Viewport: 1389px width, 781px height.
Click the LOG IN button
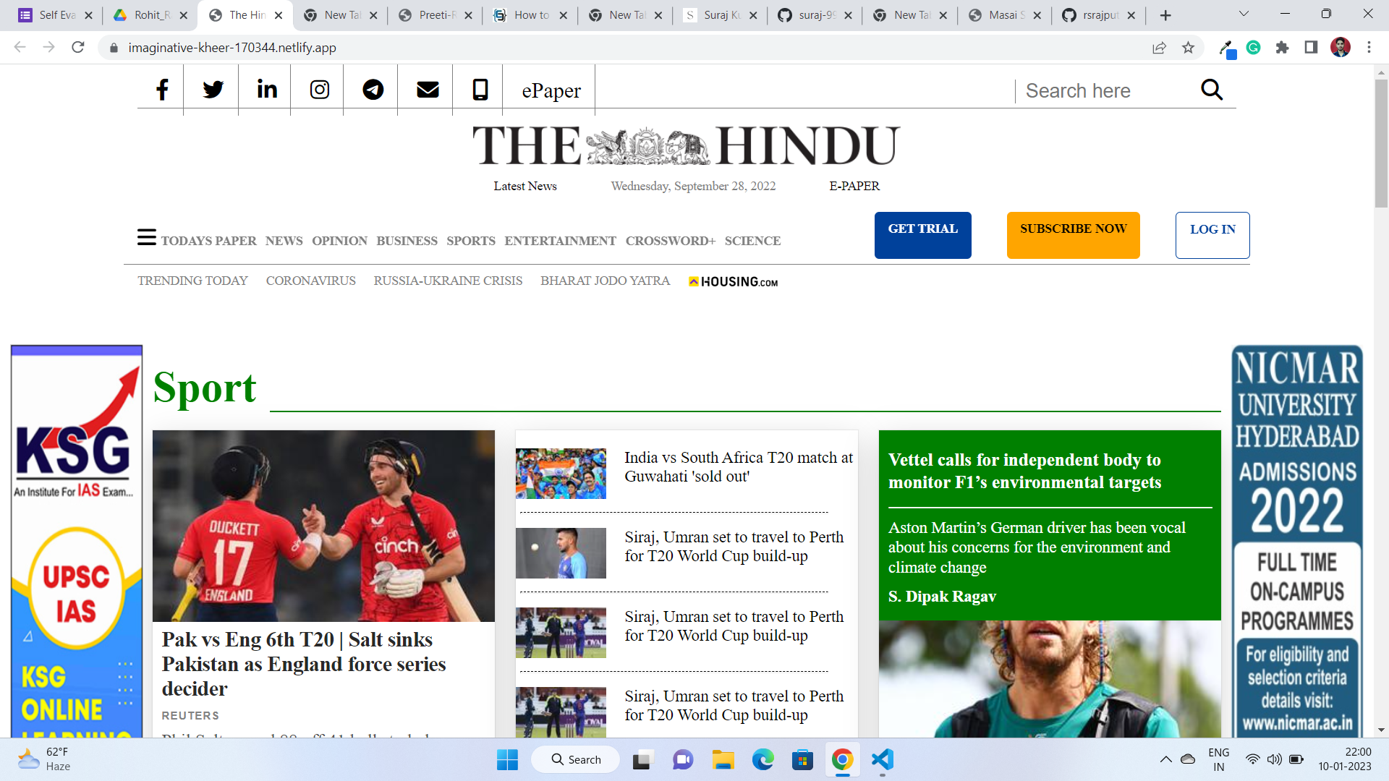pyautogui.click(x=1212, y=235)
